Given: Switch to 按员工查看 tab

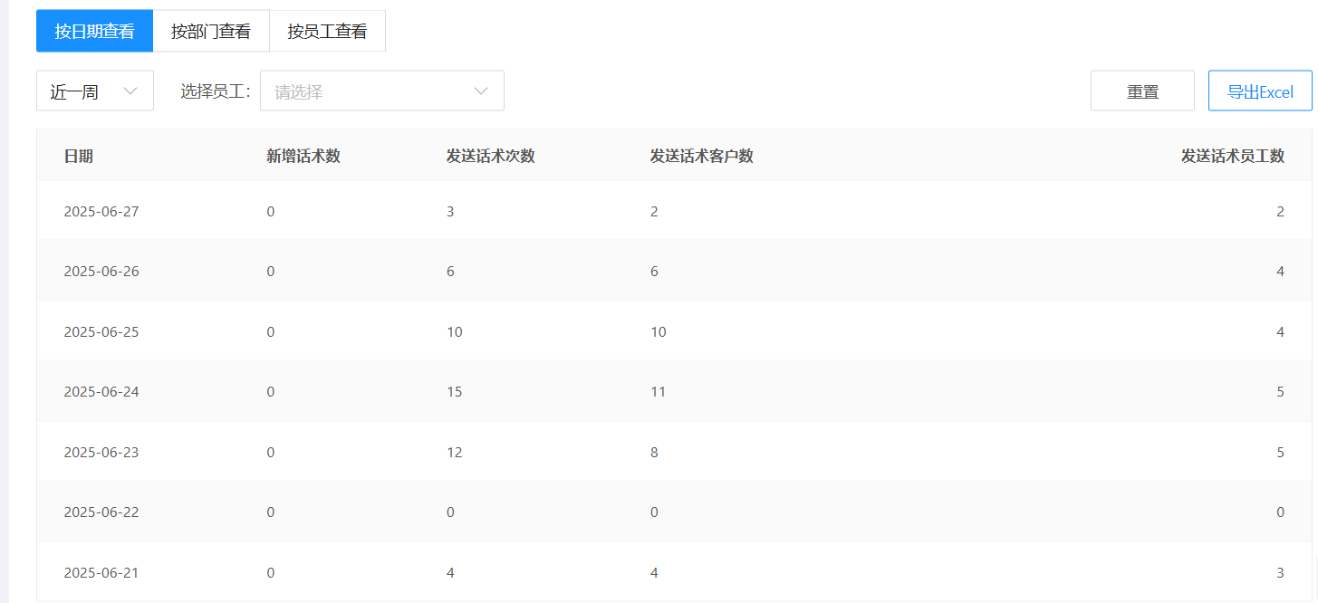Looking at the screenshot, I should point(327,31).
